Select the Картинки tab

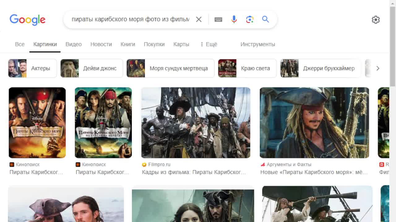(x=45, y=44)
